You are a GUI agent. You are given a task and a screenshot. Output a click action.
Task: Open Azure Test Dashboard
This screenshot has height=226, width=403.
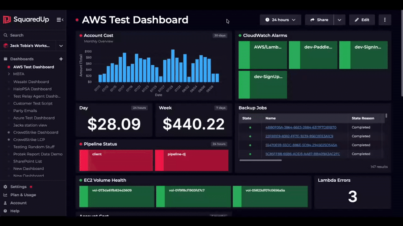(x=34, y=118)
